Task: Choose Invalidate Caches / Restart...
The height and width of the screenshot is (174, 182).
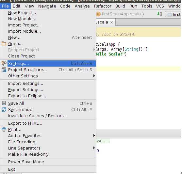Action: click(x=48, y=116)
